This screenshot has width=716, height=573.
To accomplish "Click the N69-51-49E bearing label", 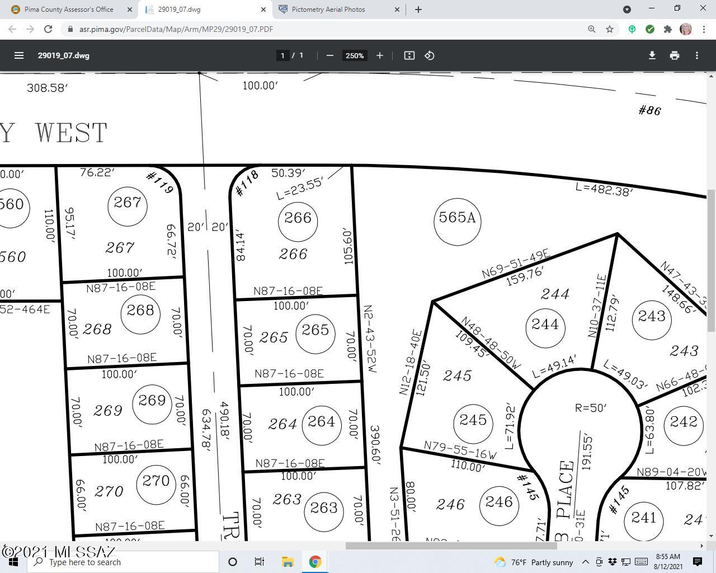I will tap(516, 264).
